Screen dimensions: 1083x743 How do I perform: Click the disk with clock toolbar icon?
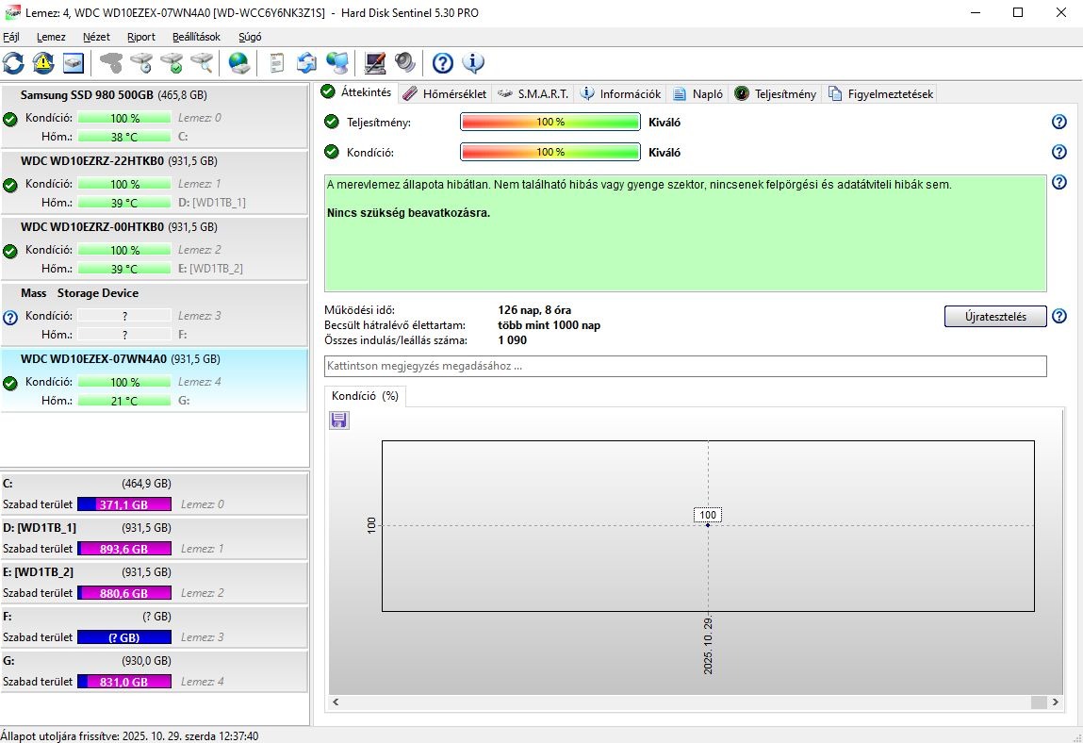click(140, 63)
